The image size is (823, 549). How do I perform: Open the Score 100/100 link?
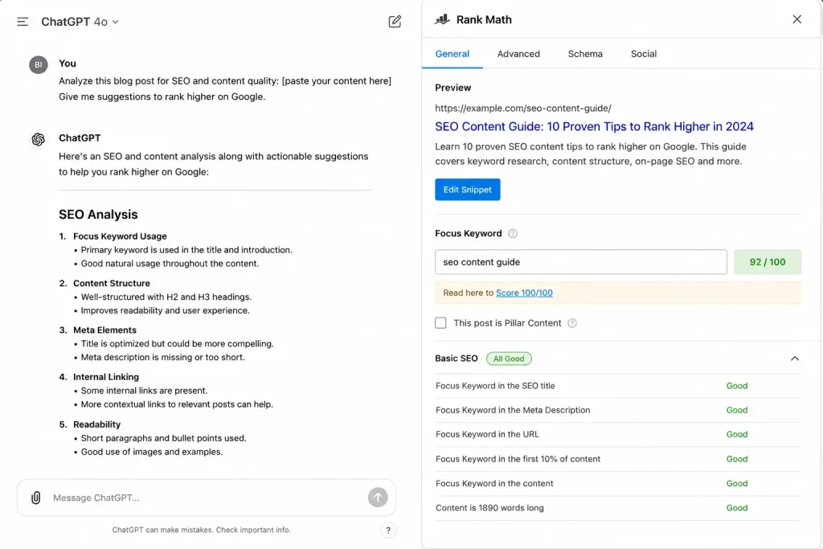(x=524, y=293)
